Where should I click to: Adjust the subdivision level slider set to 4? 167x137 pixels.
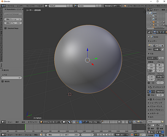click(11, 78)
